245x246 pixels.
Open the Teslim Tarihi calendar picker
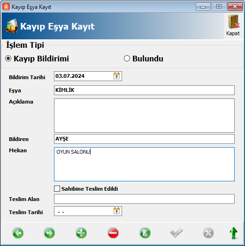[116, 211]
